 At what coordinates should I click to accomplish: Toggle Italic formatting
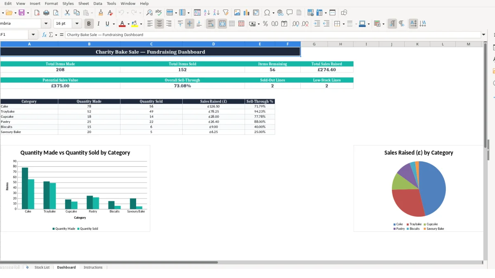[98, 24]
